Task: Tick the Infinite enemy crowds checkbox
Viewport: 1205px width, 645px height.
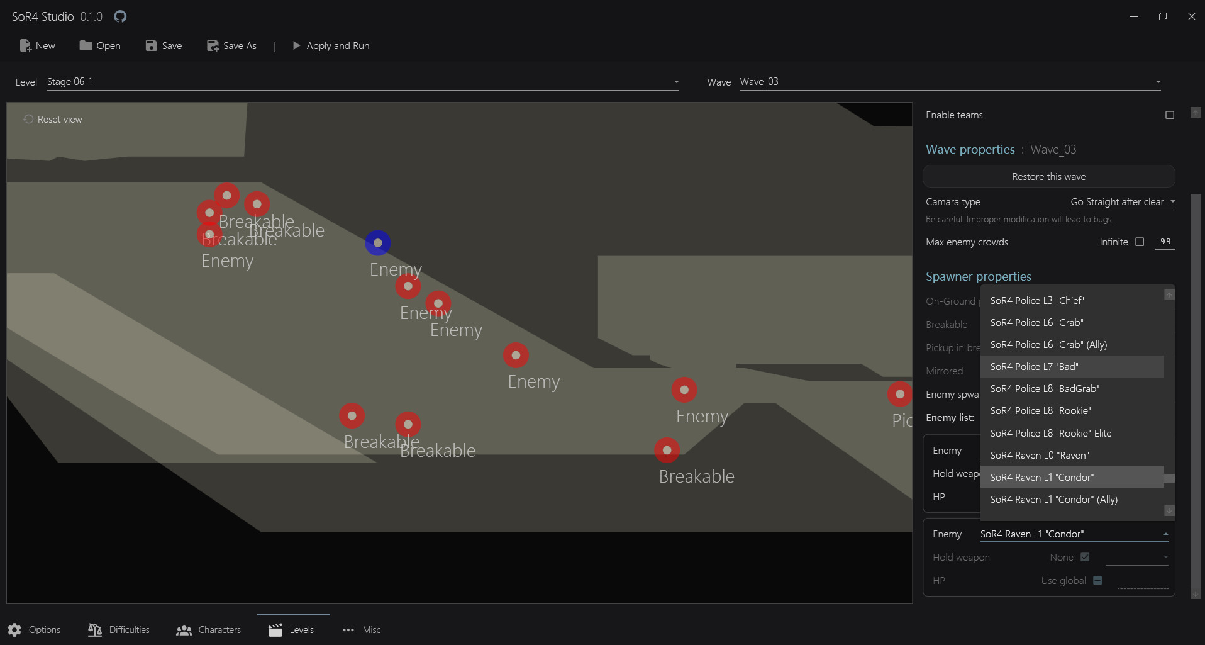Action: 1139,242
